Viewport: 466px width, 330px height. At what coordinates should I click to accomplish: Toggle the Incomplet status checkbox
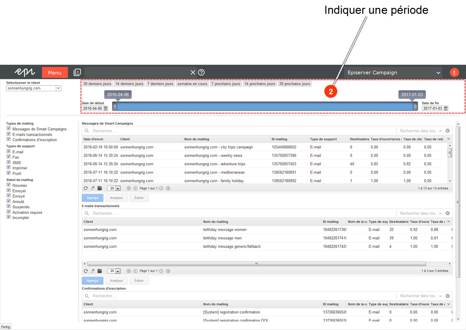(9, 217)
